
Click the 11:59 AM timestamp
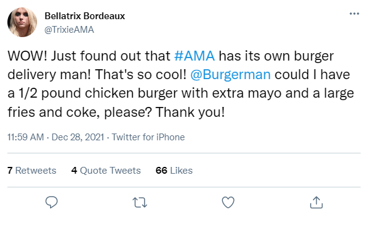click(25, 137)
